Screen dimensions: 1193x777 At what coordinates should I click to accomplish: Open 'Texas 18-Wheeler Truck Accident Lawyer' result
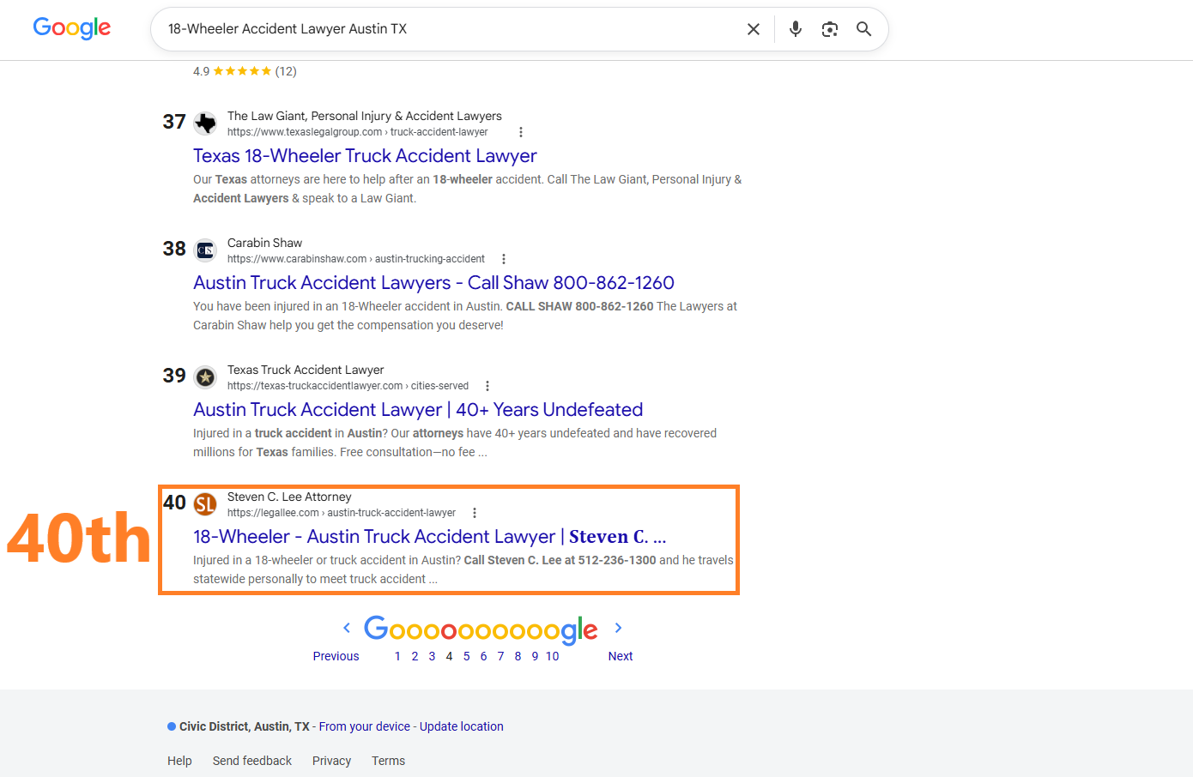pos(365,156)
